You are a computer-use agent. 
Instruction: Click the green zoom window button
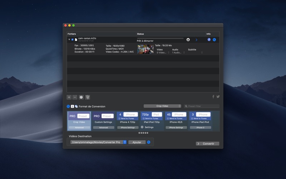click(x=74, y=25)
